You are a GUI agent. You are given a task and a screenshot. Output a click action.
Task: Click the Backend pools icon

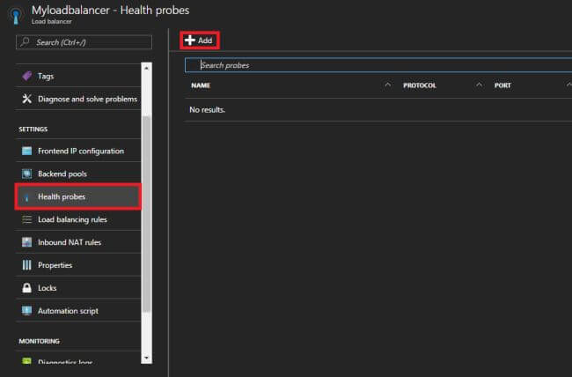click(27, 174)
